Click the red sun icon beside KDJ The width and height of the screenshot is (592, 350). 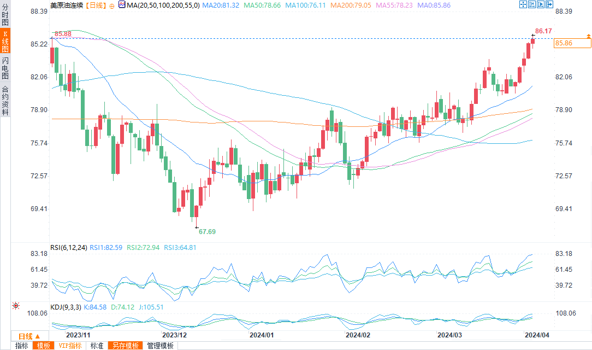(x=15, y=306)
